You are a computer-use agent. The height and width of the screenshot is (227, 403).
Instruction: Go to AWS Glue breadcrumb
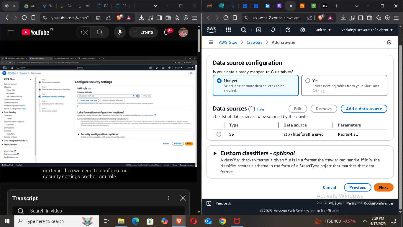228,42
